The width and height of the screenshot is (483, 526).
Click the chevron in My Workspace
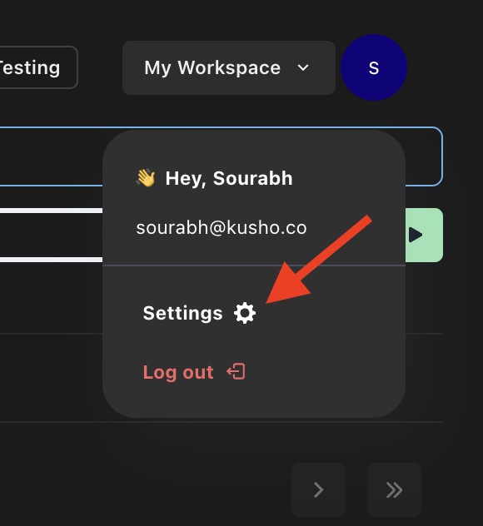[x=303, y=68]
